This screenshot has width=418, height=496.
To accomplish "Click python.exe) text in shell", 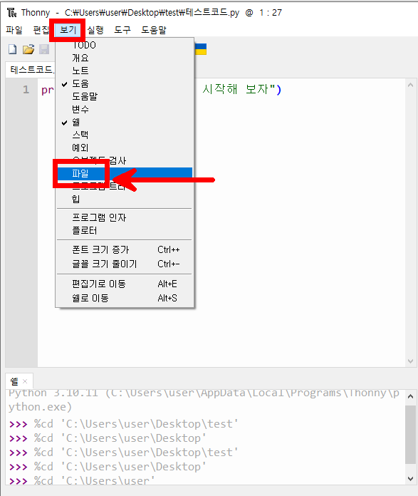I will coord(40,407).
